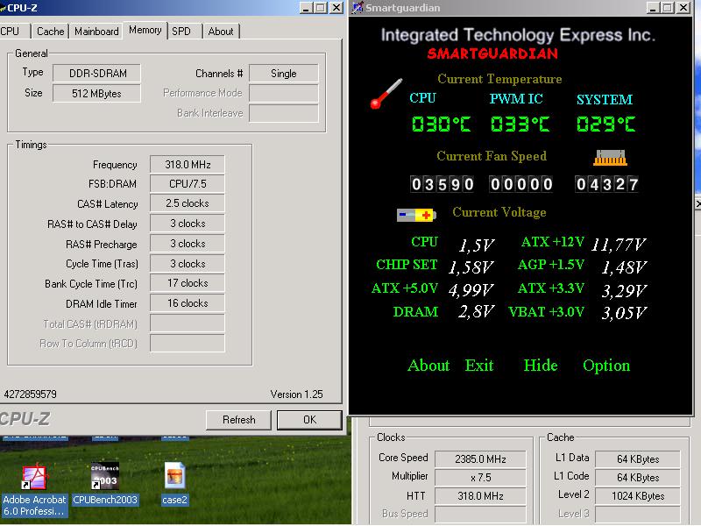The width and height of the screenshot is (701, 526).
Task: Click the VBAT +3.0V value 3,05V
Action: point(624,313)
